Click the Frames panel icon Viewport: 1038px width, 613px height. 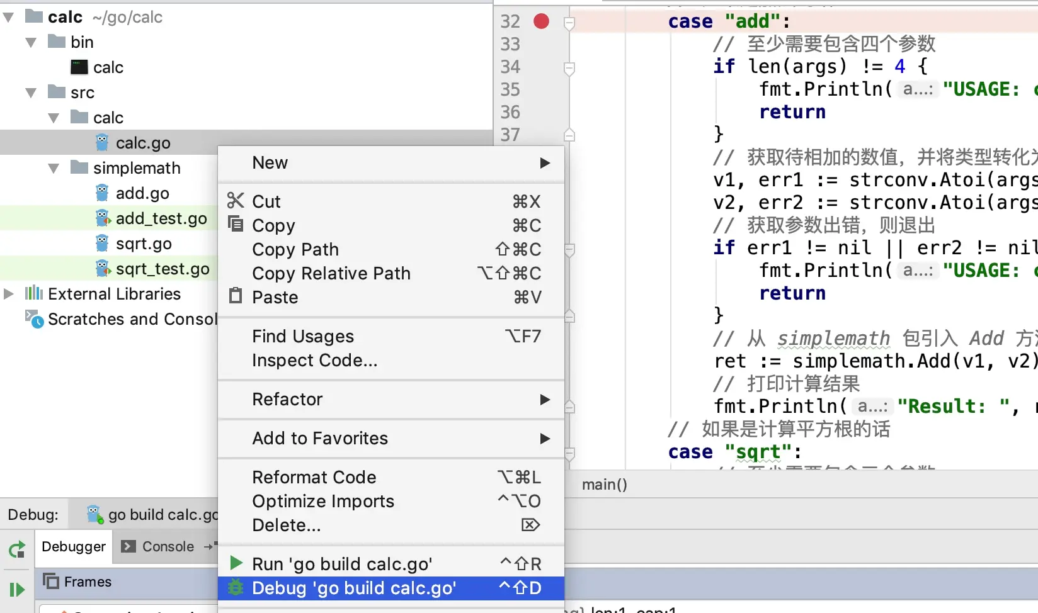click(51, 581)
